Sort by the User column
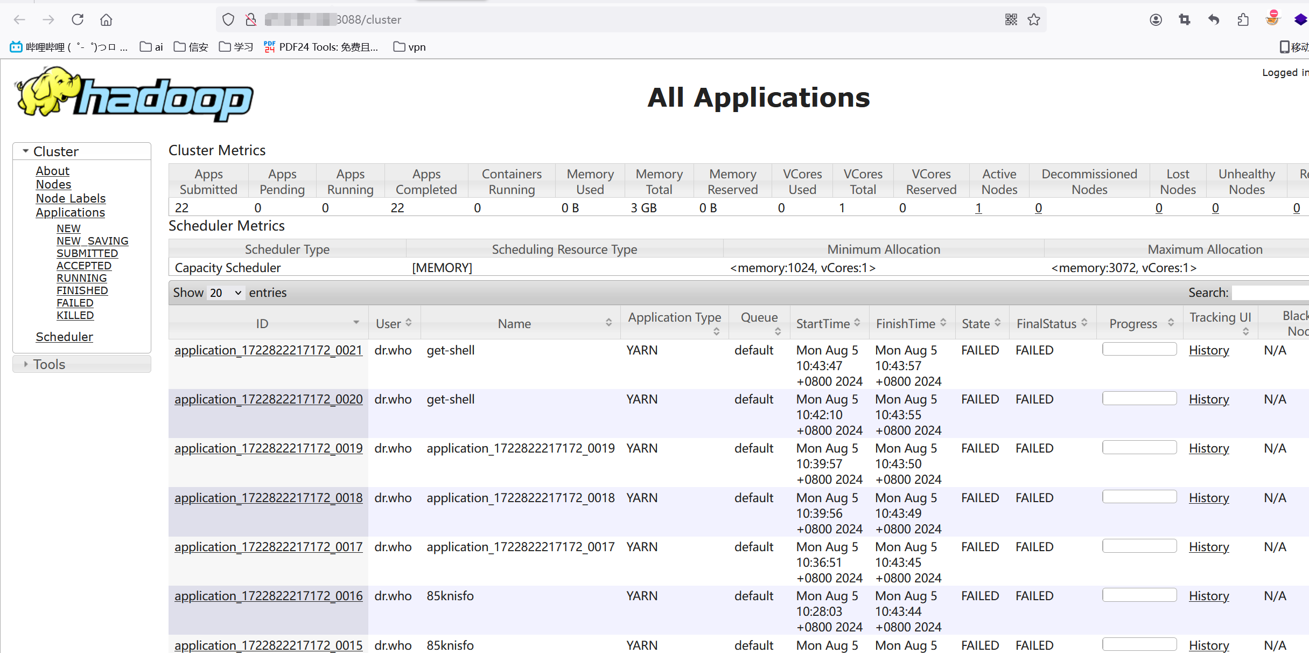 tap(394, 323)
